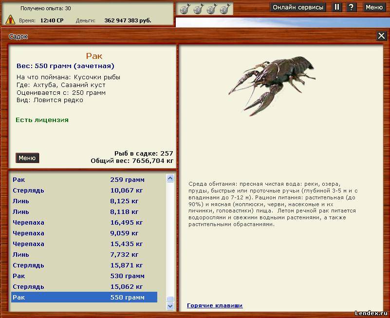Click the Есть лицензия text
Image resolution: width=390 pixels, height=318 pixels.
pos(42,120)
